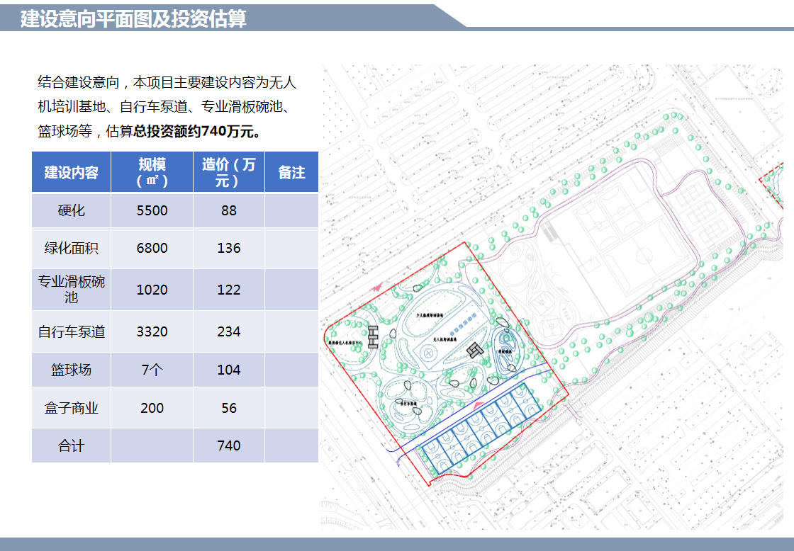
Task: Click the 自行车泵道 row label
Action: [x=71, y=331]
